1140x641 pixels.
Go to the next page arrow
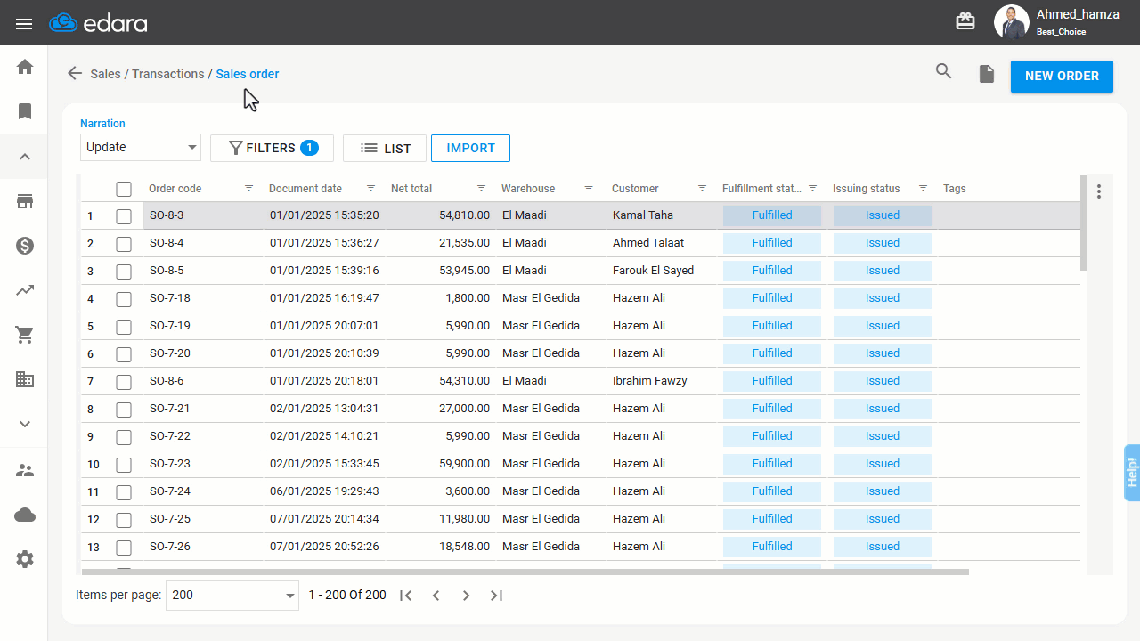click(466, 596)
